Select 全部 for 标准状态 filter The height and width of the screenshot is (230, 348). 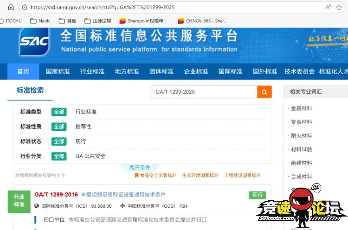click(x=59, y=141)
